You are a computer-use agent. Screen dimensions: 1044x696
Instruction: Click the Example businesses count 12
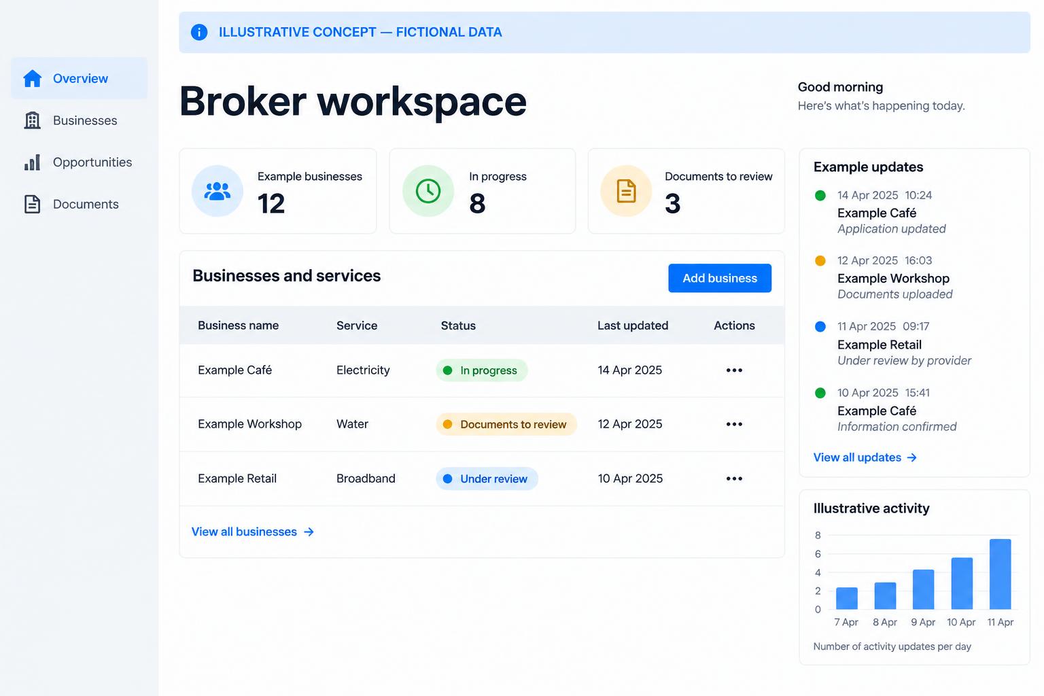click(271, 204)
